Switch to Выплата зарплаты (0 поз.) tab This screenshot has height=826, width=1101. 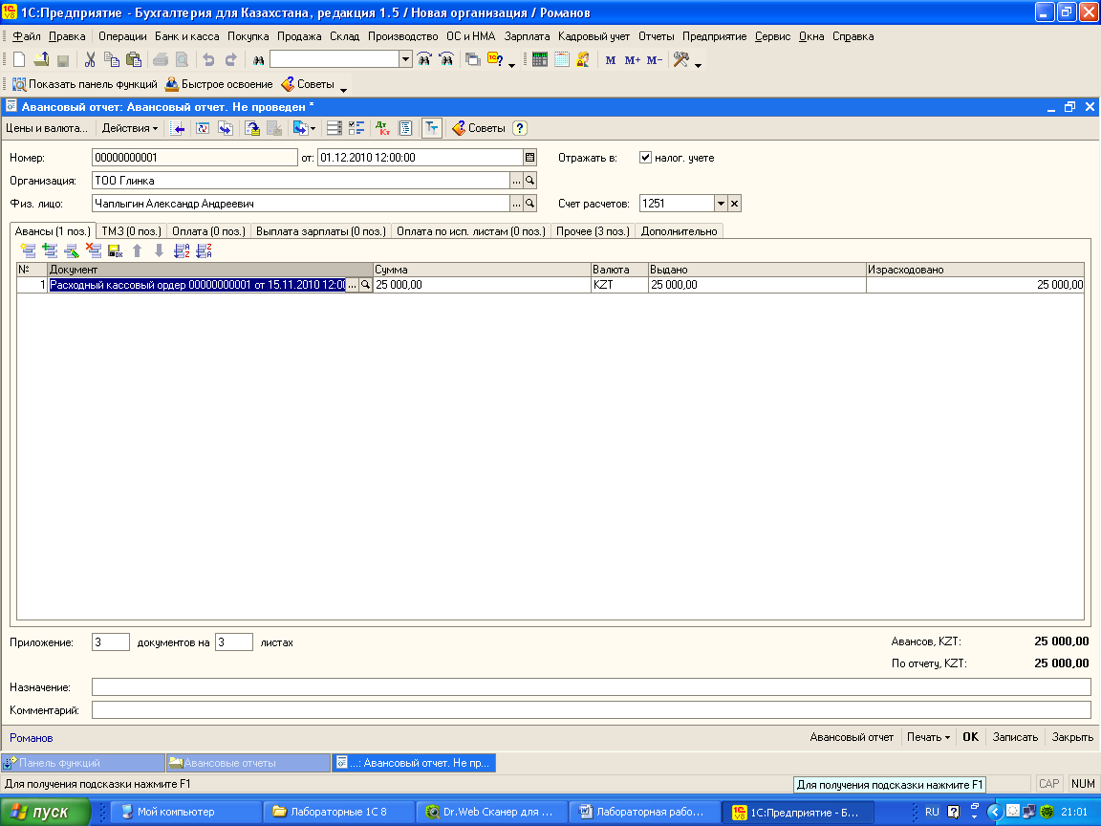click(321, 231)
